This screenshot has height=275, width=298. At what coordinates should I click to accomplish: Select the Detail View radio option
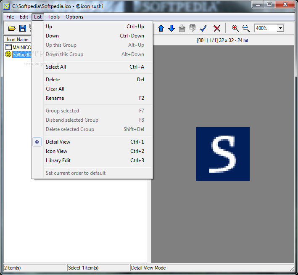[92, 142]
